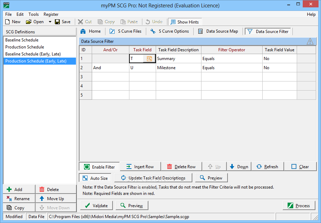321x223 pixels.
Task: Click the Task Field Value No cell in row 1
Action: coord(280,59)
